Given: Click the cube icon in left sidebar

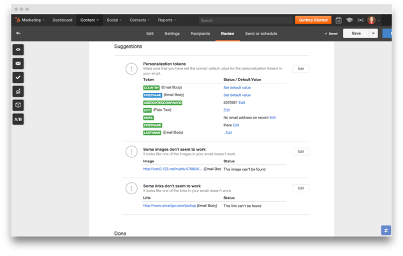Looking at the screenshot, I should [18, 105].
